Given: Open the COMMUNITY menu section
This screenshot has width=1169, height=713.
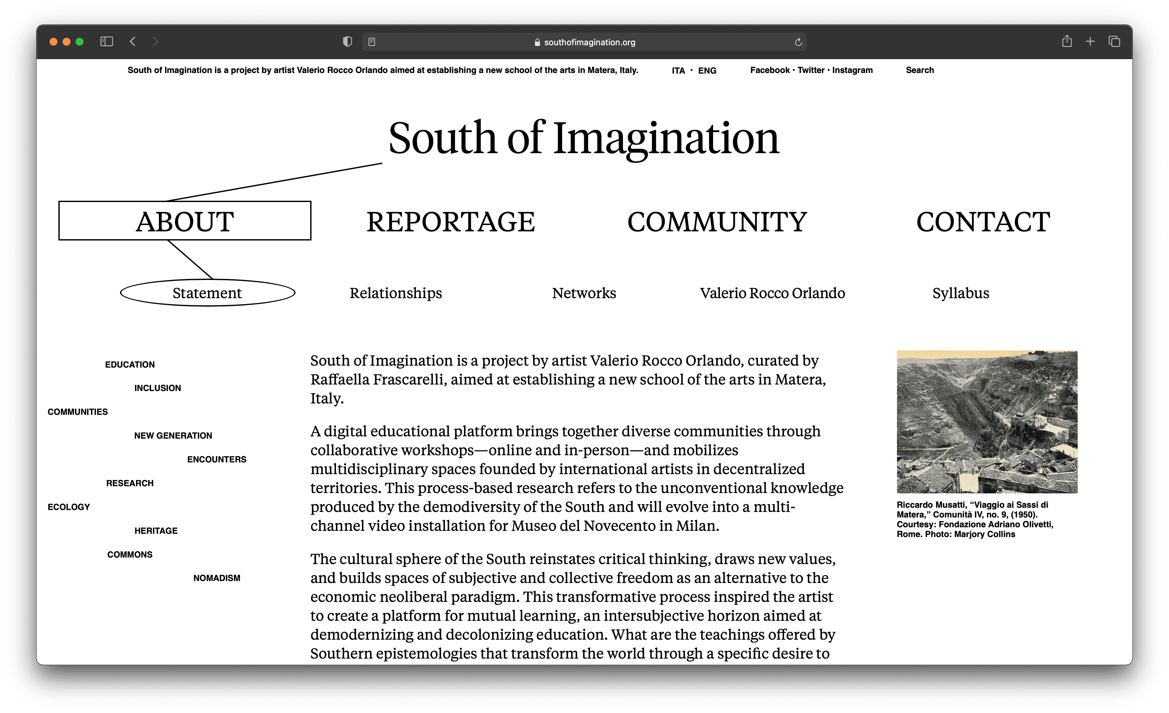Looking at the screenshot, I should (717, 221).
